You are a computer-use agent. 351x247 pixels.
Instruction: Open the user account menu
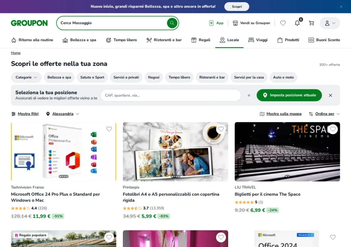pyautogui.click(x=330, y=23)
